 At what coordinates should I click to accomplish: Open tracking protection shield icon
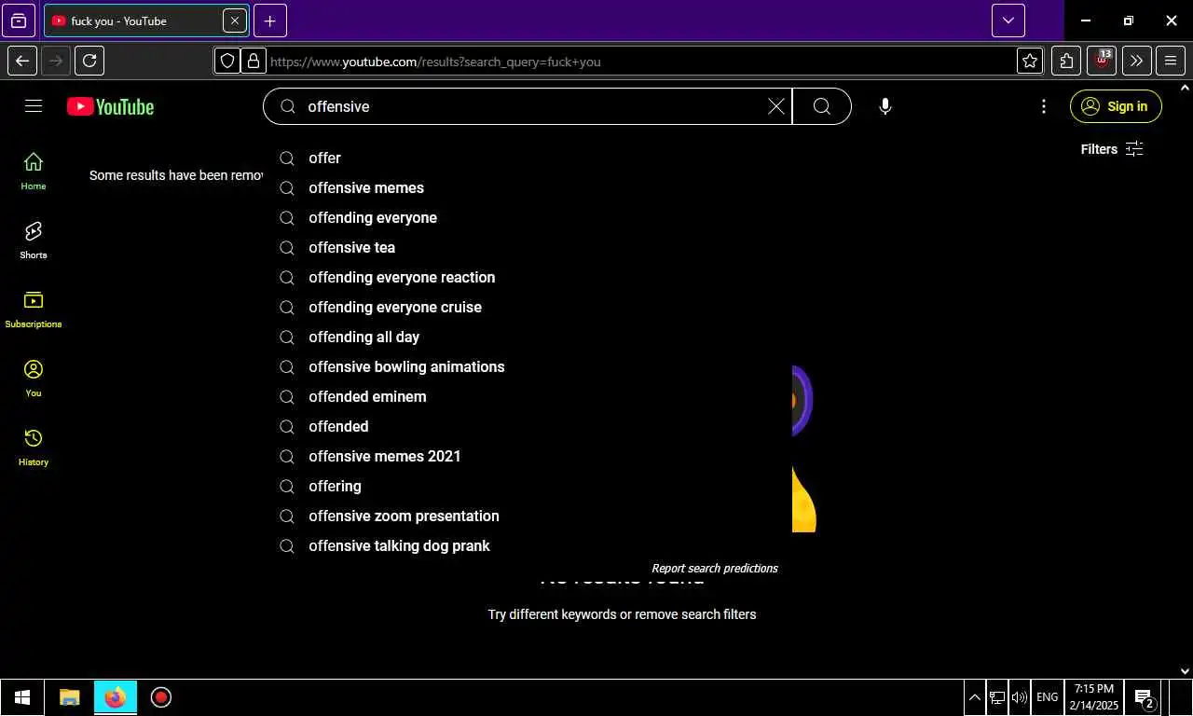pos(227,62)
